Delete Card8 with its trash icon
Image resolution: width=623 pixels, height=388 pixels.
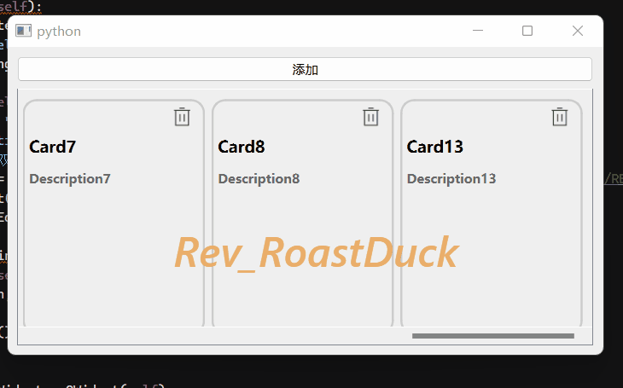370,117
